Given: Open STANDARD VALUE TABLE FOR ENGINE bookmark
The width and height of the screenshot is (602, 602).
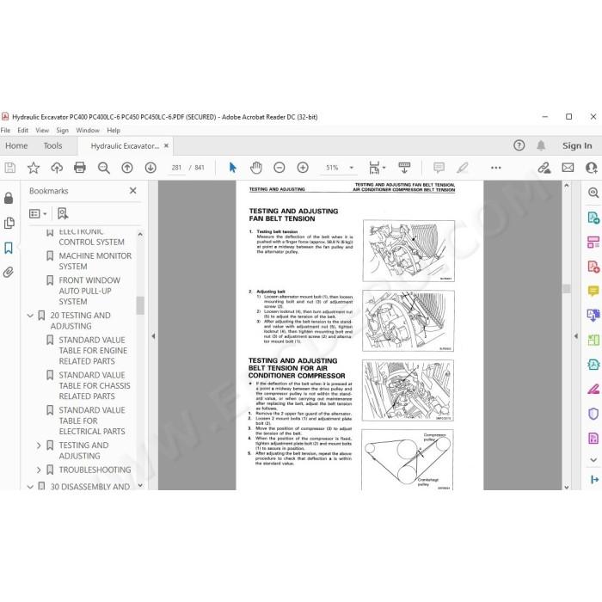Looking at the screenshot, I should (x=93, y=351).
